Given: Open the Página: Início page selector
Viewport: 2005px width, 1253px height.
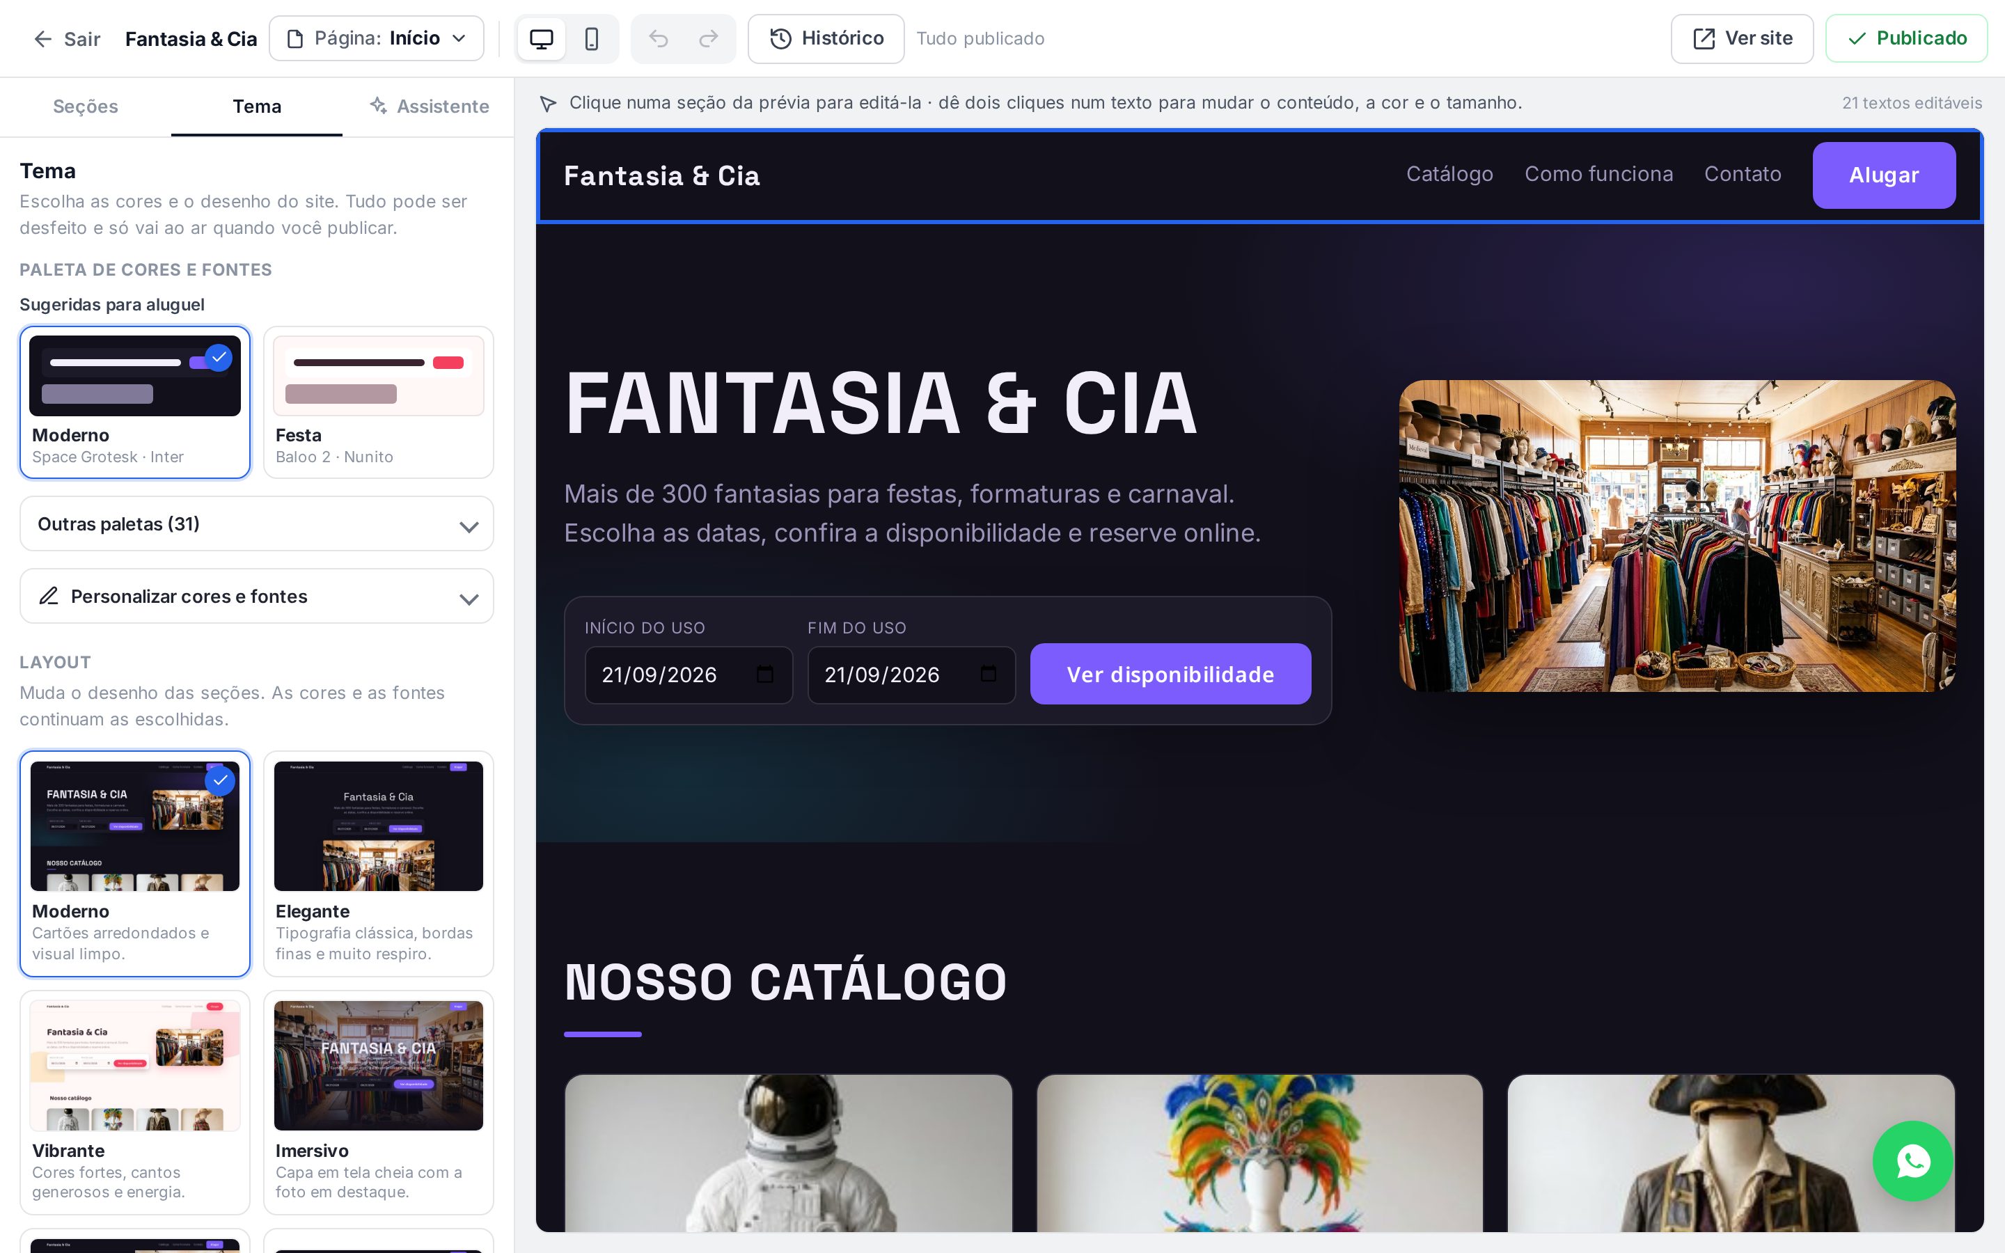Looking at the screenshot, I should 376,39.
